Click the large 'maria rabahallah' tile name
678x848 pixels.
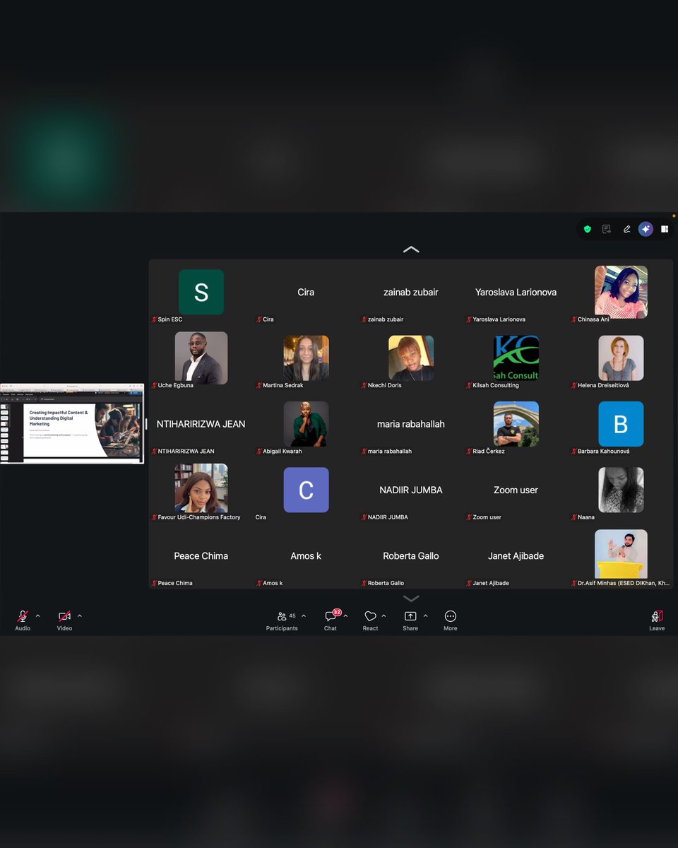click(x=411, y=424)
